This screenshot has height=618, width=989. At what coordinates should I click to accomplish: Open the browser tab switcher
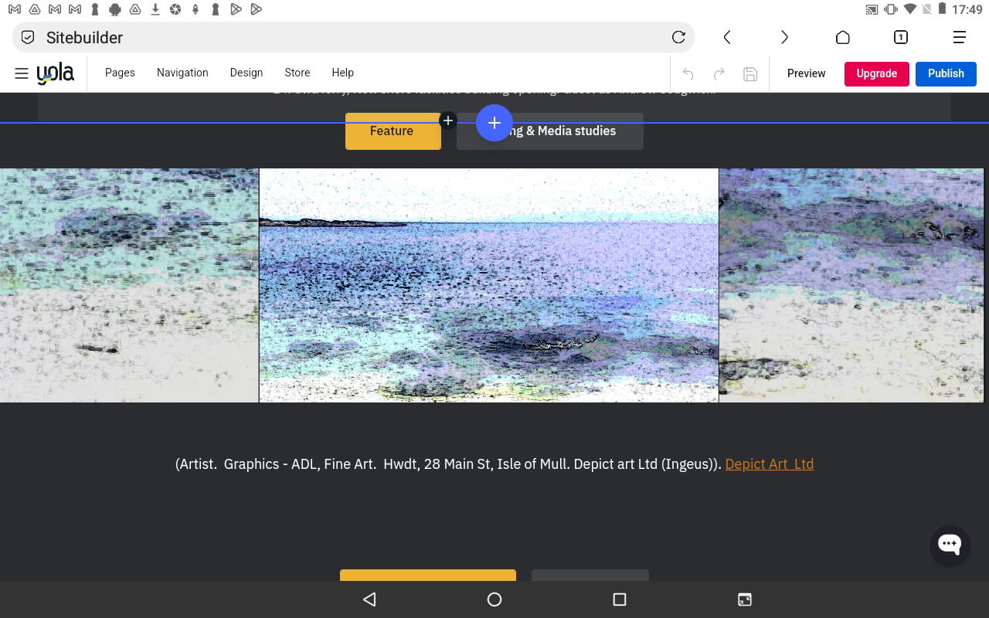pyautogui.click(x=901, y=37)
